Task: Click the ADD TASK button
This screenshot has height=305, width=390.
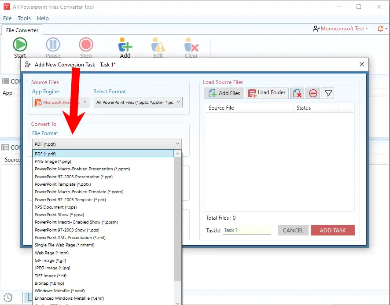Action: click(x=332, y=230)
